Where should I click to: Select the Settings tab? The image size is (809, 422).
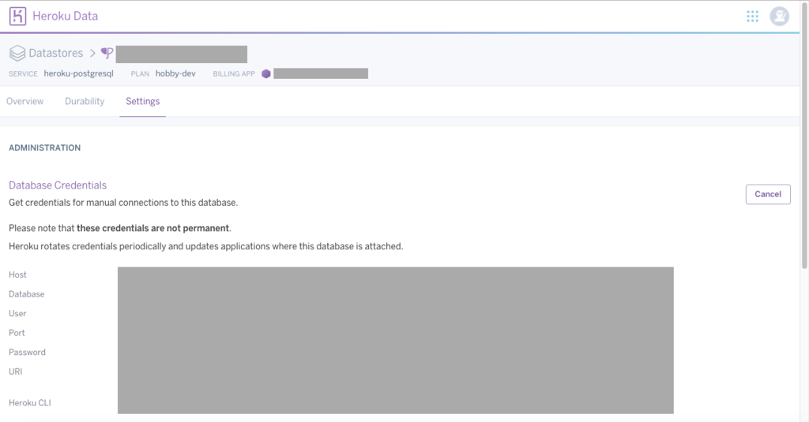[143, 102]
